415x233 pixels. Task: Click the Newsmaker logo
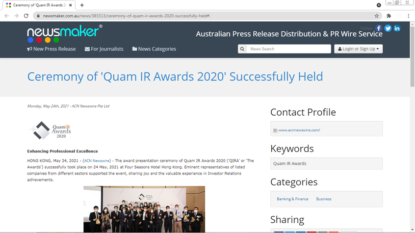pos(65,34)
